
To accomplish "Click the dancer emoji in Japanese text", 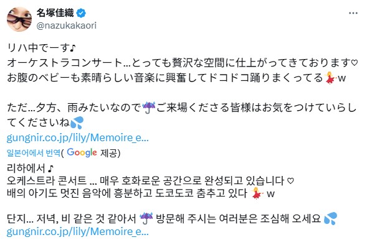I will tap(330, 78).
